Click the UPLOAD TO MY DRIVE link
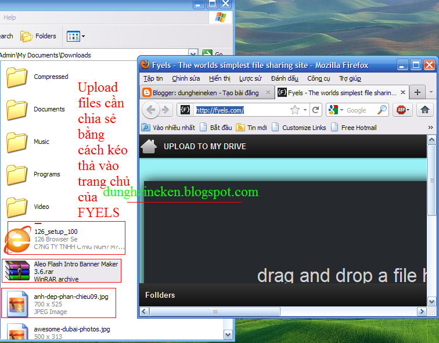The width and height of the screenshot is (439, 343). point(205,146)
